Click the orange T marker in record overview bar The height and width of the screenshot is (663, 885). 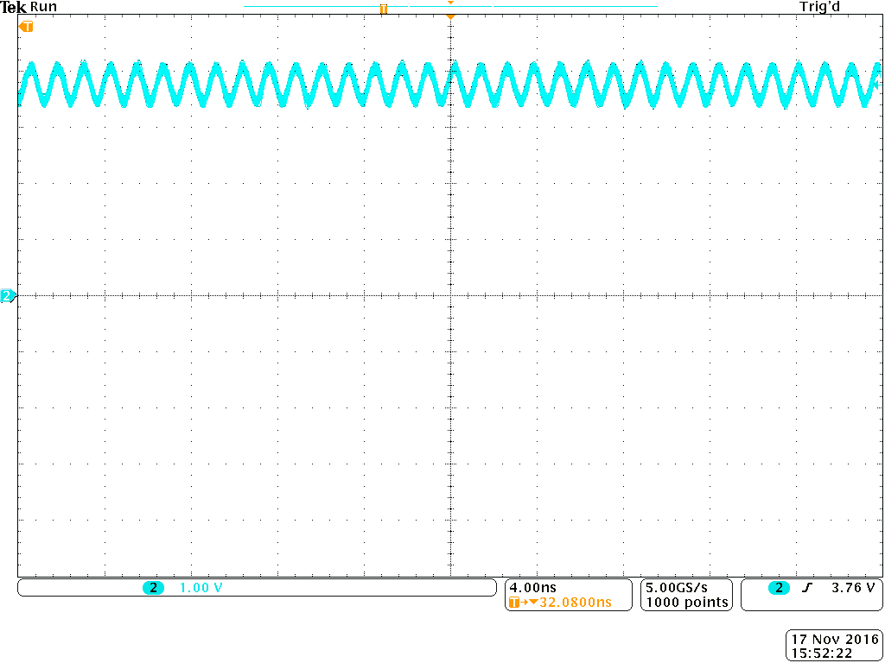pyautogui.click(x=383, y=9)
